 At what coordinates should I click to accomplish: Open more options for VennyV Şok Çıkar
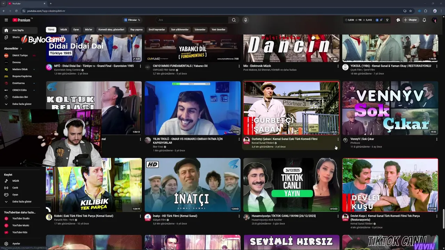(x=437, y=139)
